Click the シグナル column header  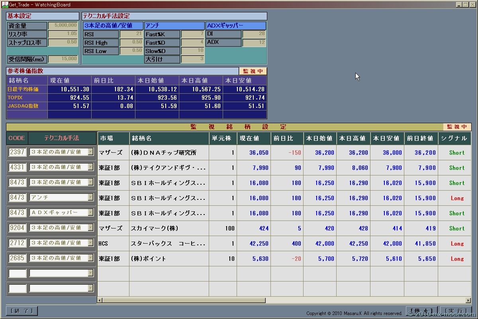click(454, 138)
